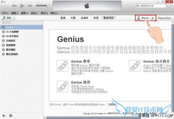Open the 编辑(E) menu
The width and height of the screenshot is (174, 119).
pos(15,13)
